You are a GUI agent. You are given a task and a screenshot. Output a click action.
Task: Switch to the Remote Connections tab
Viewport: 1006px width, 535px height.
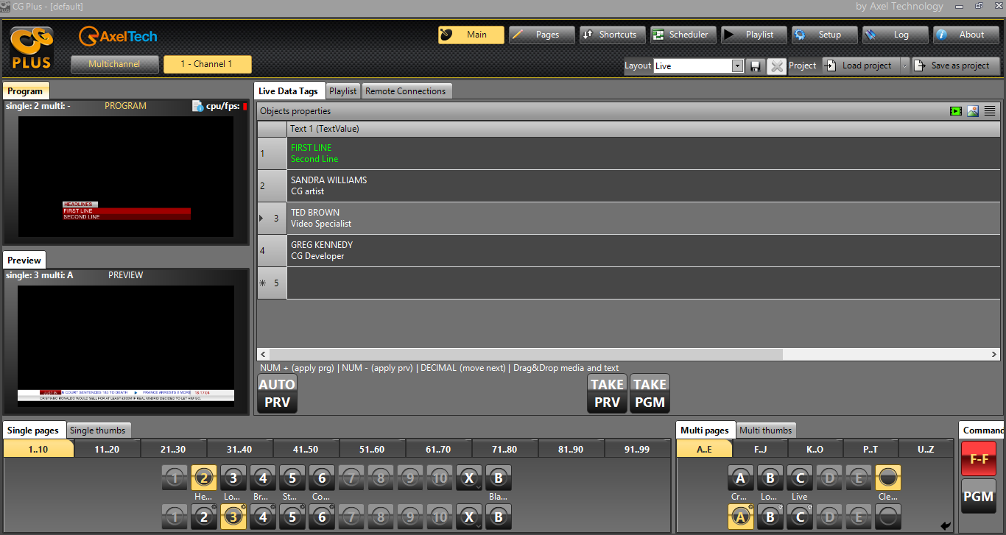[x=406, y=91]
